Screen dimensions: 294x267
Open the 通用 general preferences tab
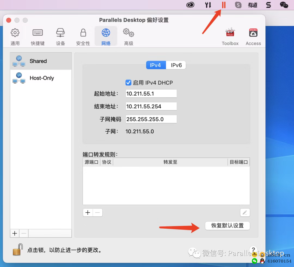coord(15,37)
